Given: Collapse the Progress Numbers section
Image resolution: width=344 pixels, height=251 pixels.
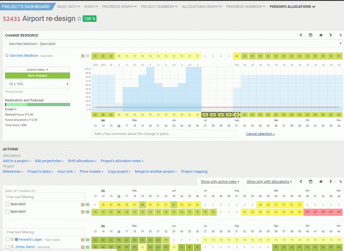Looking at the screenshot, I should click(246, 7).
